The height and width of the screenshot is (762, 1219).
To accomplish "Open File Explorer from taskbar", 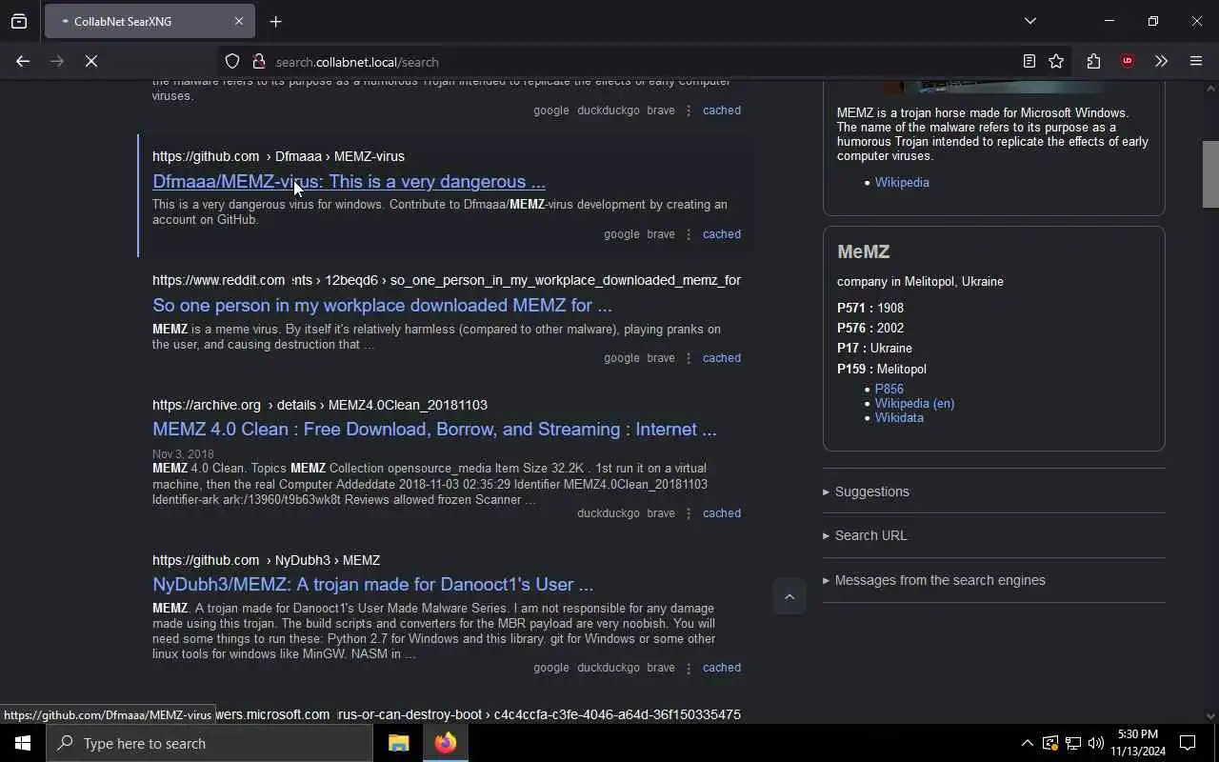I will tap(398, 743).
